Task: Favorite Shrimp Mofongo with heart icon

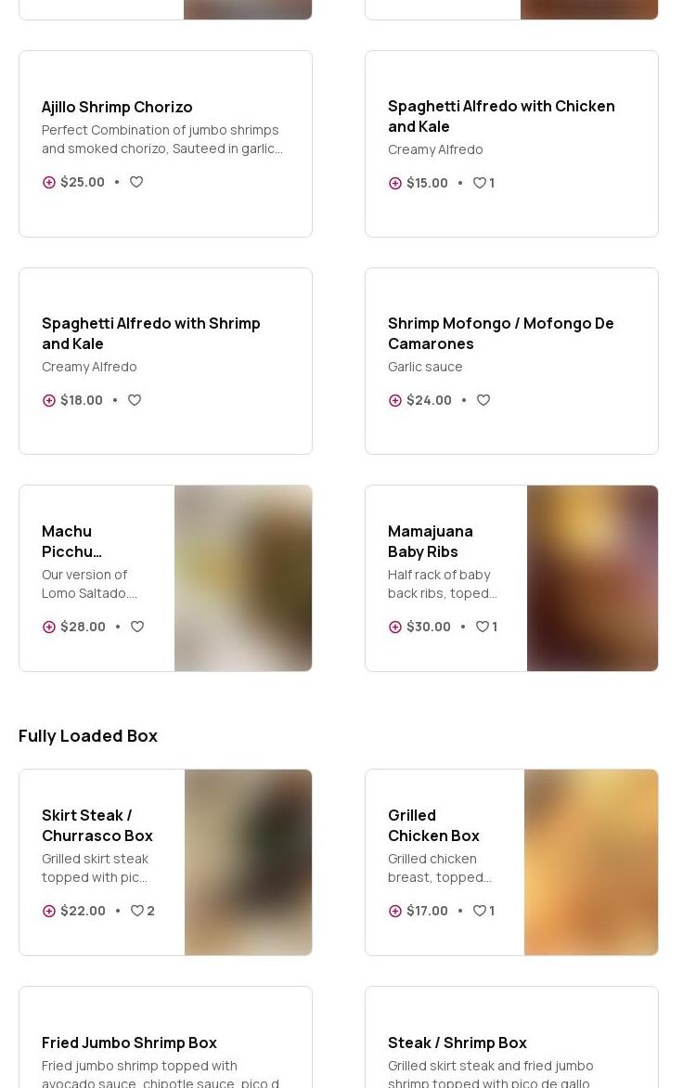Action: [483, 401]
